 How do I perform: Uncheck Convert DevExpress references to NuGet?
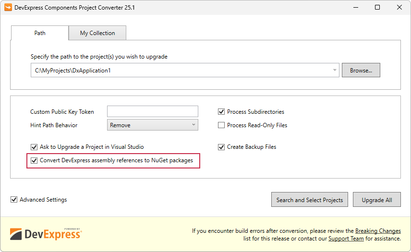34,160
